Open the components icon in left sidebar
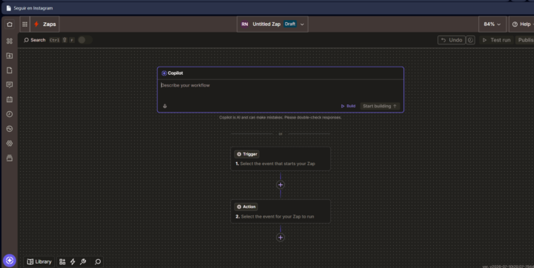The image size is (534, 268). (x=10, y=41)
